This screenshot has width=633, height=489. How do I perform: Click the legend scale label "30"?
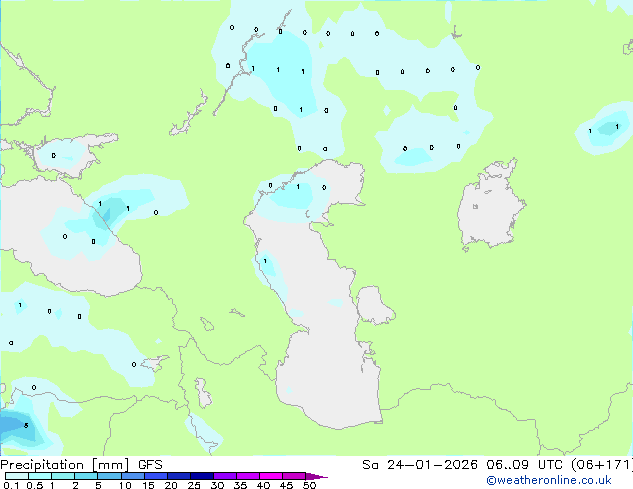(217, 485)
